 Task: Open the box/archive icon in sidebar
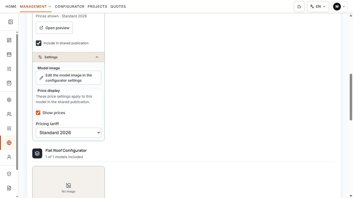pyautogui.click(x=9, y=54)
